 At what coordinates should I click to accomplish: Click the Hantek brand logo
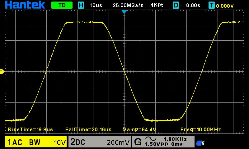click(x=25, y=5)
